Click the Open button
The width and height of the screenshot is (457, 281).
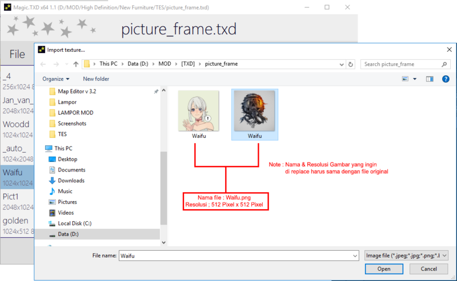point(384,269)
